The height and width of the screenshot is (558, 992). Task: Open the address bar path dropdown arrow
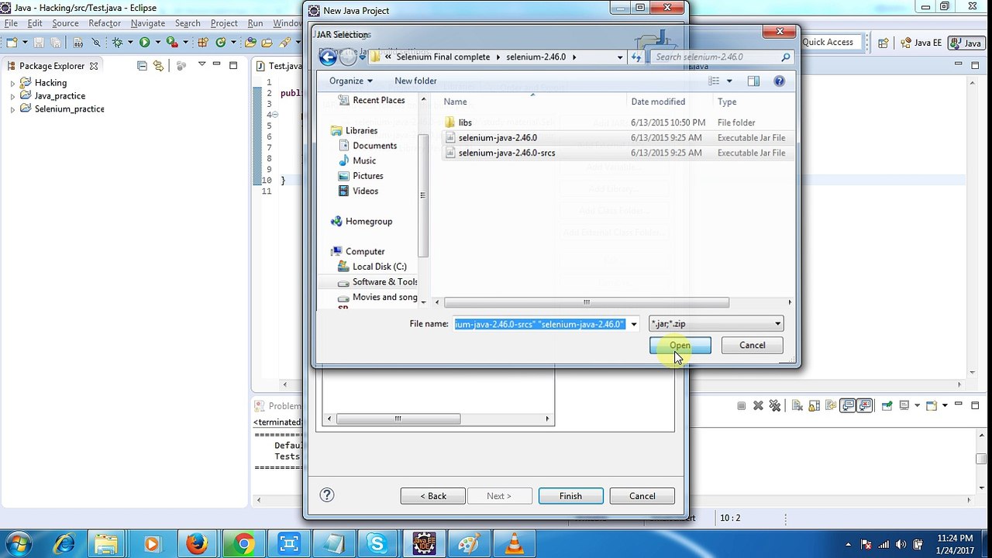coord(619,57)
